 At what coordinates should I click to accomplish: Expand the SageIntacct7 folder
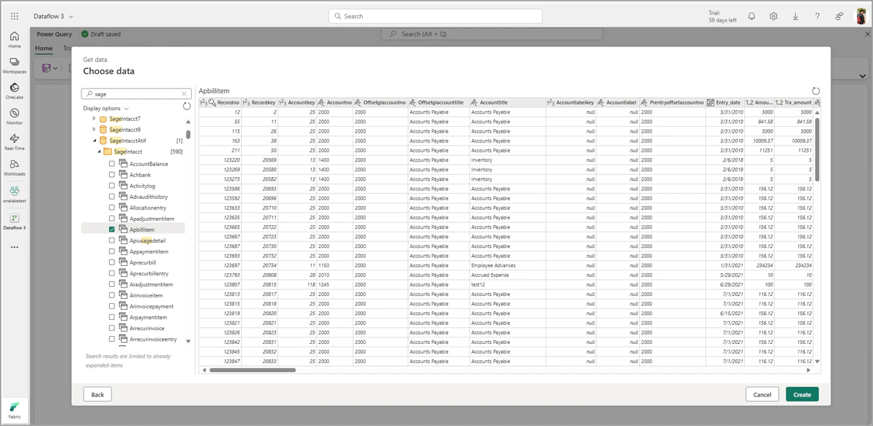coord(94,119)
